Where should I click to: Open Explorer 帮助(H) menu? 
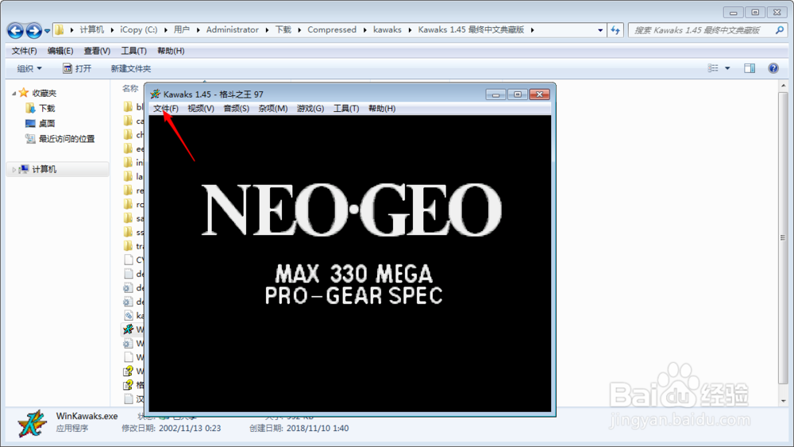click(x=171, y=51)
